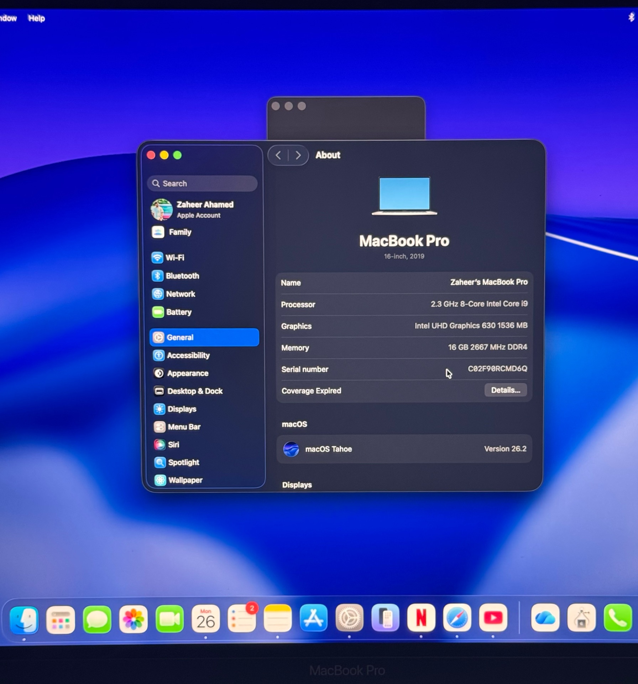Open Notes from the Dock

[x=278, y=618]
